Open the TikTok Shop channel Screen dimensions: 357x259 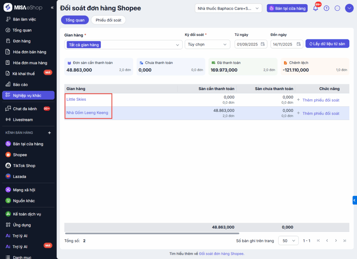pos(28,166)
